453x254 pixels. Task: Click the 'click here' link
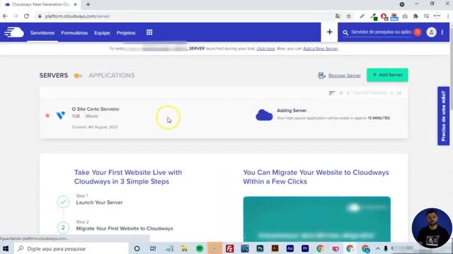click(266, 49)
